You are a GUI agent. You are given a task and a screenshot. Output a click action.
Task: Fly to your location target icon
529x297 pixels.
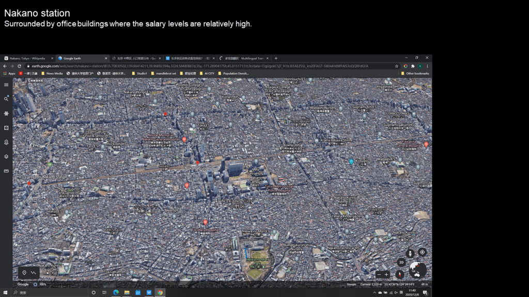pyautogui.click(x=423, y=252)
